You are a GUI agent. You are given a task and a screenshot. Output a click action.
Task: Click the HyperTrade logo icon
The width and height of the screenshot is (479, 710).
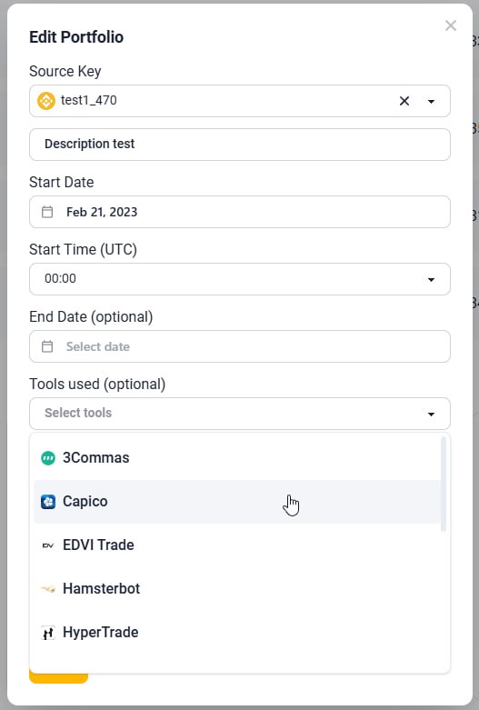coord(48,633)
